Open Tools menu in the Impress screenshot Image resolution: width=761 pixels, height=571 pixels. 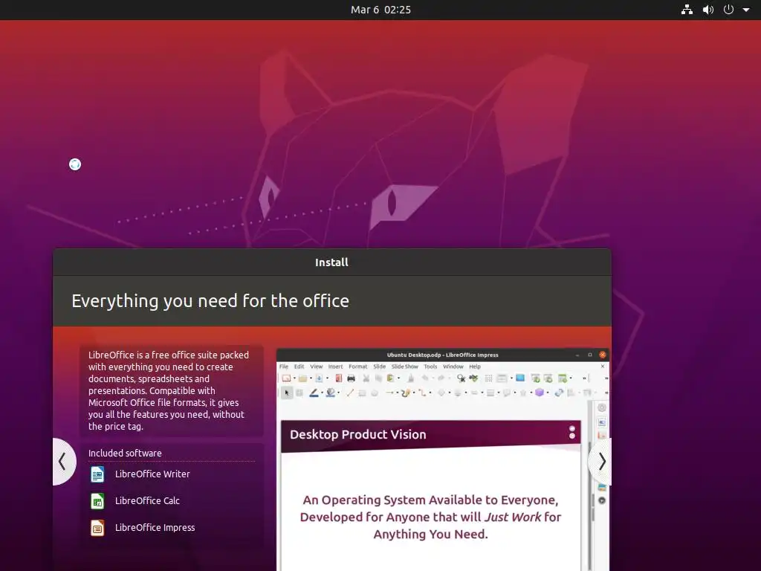coord(430,367)
